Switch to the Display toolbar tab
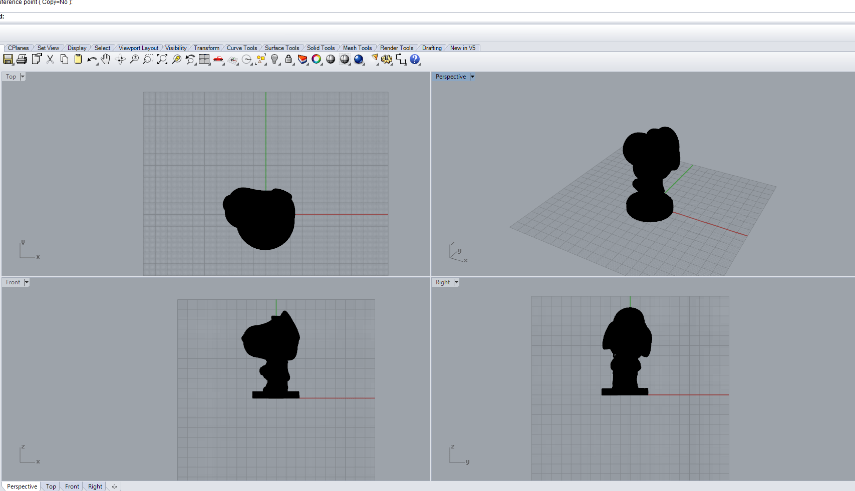The height and width of the screenshot is (491, 855). point(77,48)
